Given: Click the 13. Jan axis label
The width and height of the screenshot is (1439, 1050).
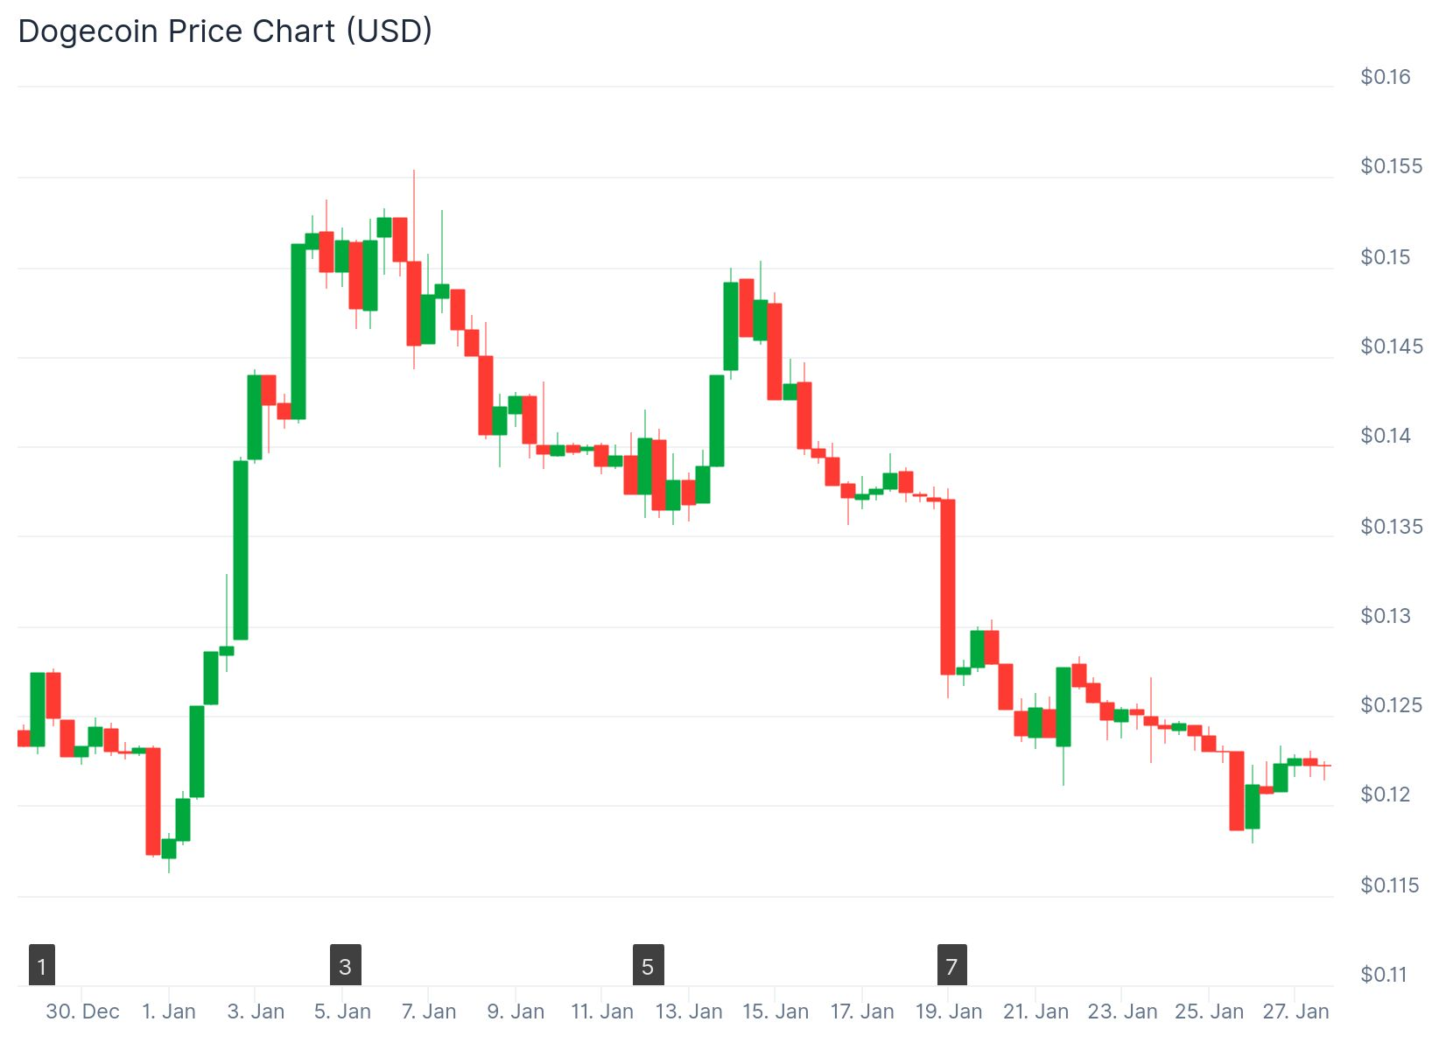Looking at the screenshot, I should click(x=689, y=1011).
